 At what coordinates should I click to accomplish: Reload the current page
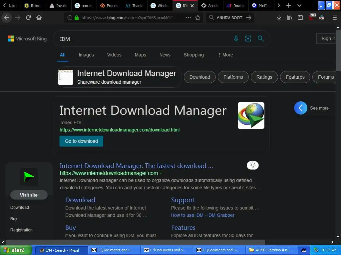tap(28, 18)
